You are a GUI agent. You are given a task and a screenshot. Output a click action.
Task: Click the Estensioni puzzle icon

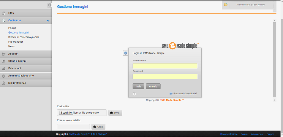click(x=4, y=68)
